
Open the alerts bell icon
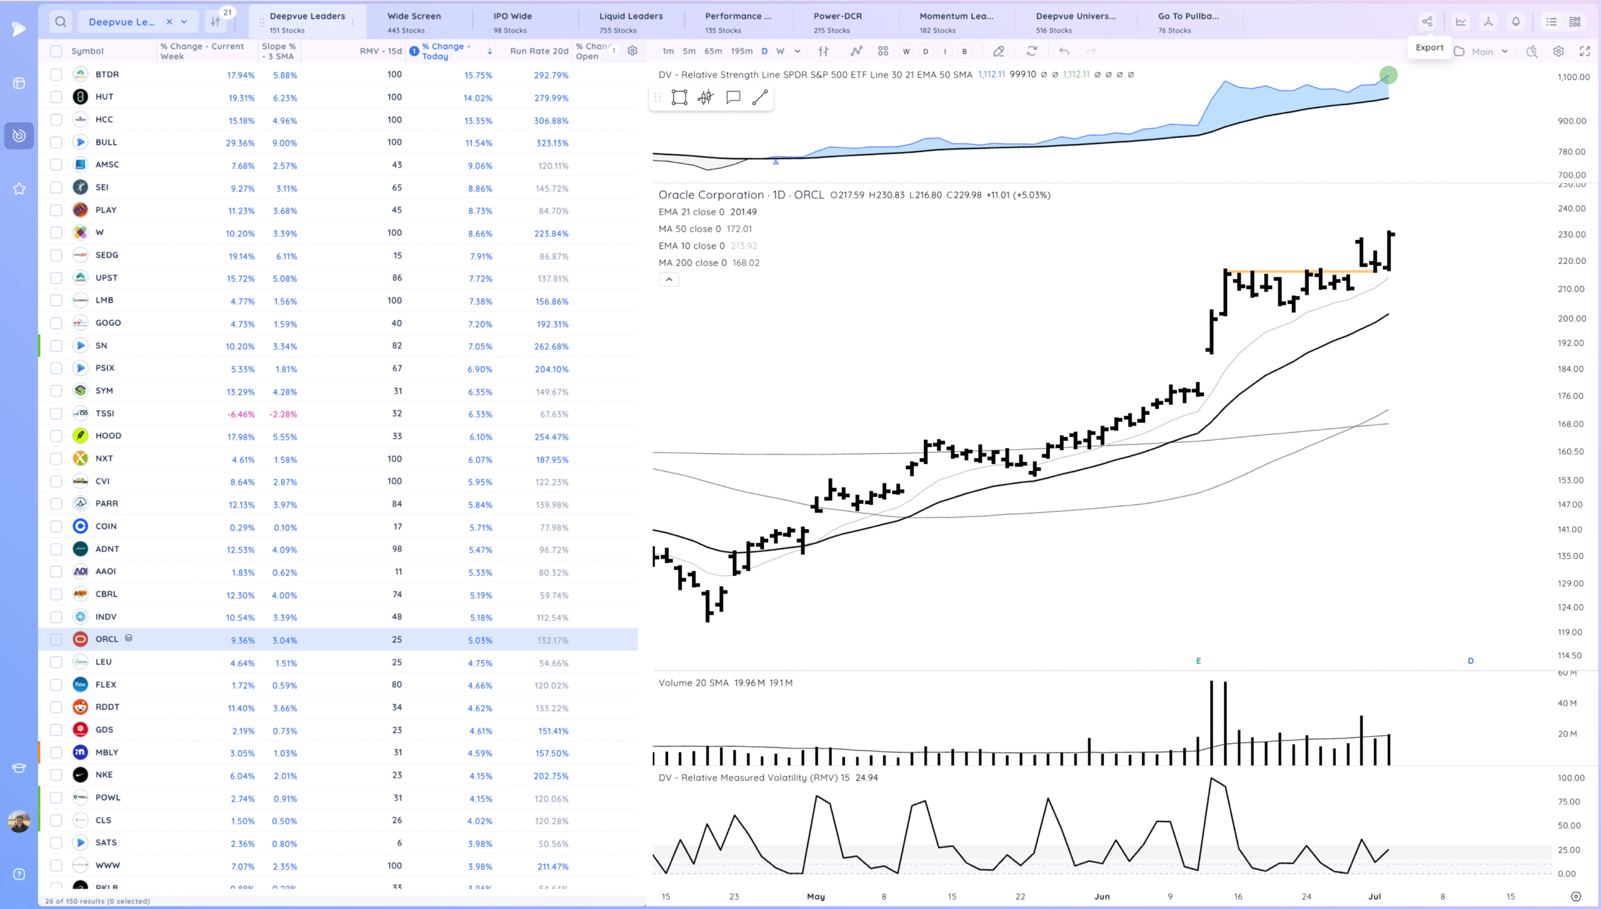coord(1516,22)
